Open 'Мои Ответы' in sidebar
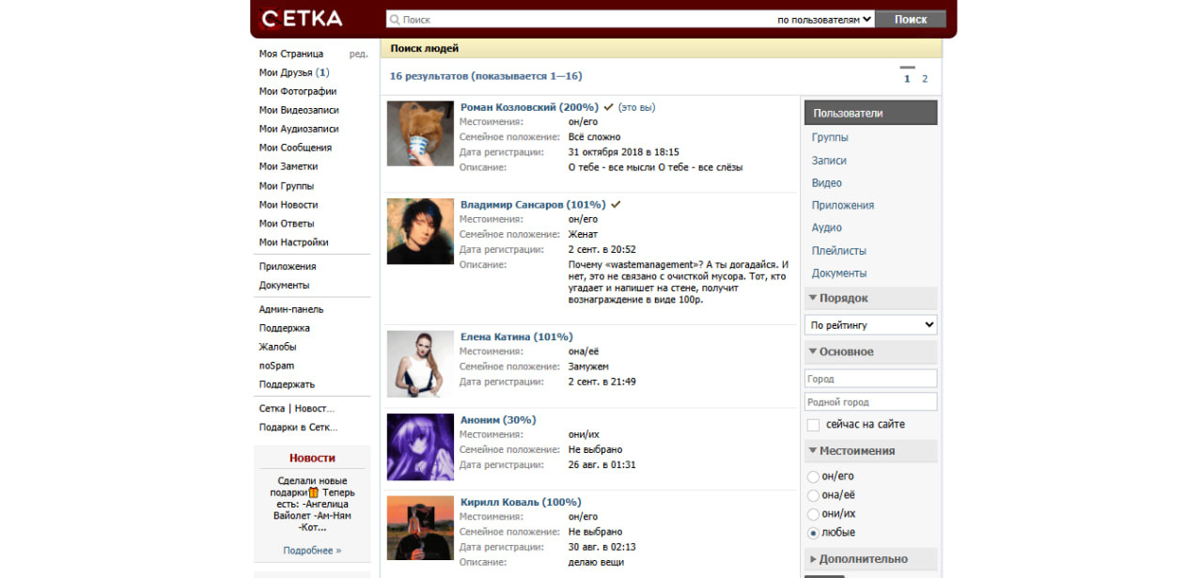 287,224
